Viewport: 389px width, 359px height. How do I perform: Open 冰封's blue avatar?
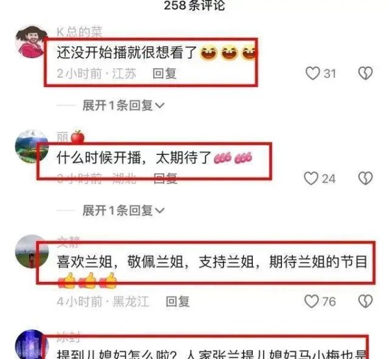pyautogui.click(x=32, y=345)
